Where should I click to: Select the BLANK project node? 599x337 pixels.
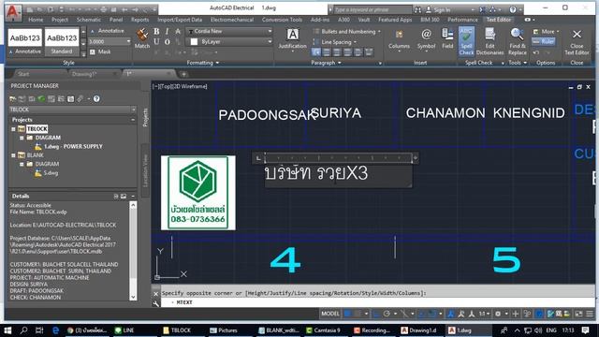click(36, 155)
